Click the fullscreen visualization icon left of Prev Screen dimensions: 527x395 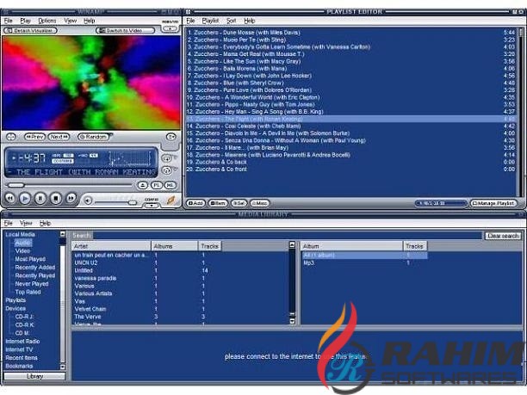tap(11, 137)
